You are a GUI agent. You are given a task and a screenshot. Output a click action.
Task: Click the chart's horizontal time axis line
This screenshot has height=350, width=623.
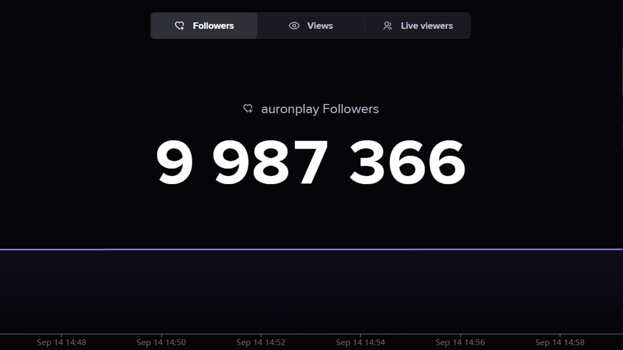pyautogui.click(x=311, y=334)
